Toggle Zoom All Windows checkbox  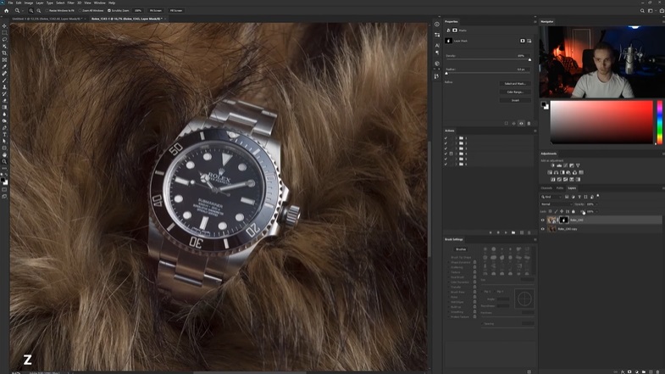click(x=80, y=11)
